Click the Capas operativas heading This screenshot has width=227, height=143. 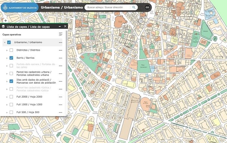coord(12,34)
